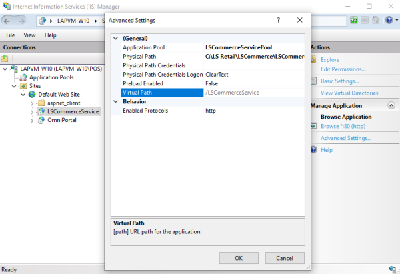Collapse the Behavior property section
Image resolution: width=400 pixels, height=274 pixels.
tap(116, 101)
